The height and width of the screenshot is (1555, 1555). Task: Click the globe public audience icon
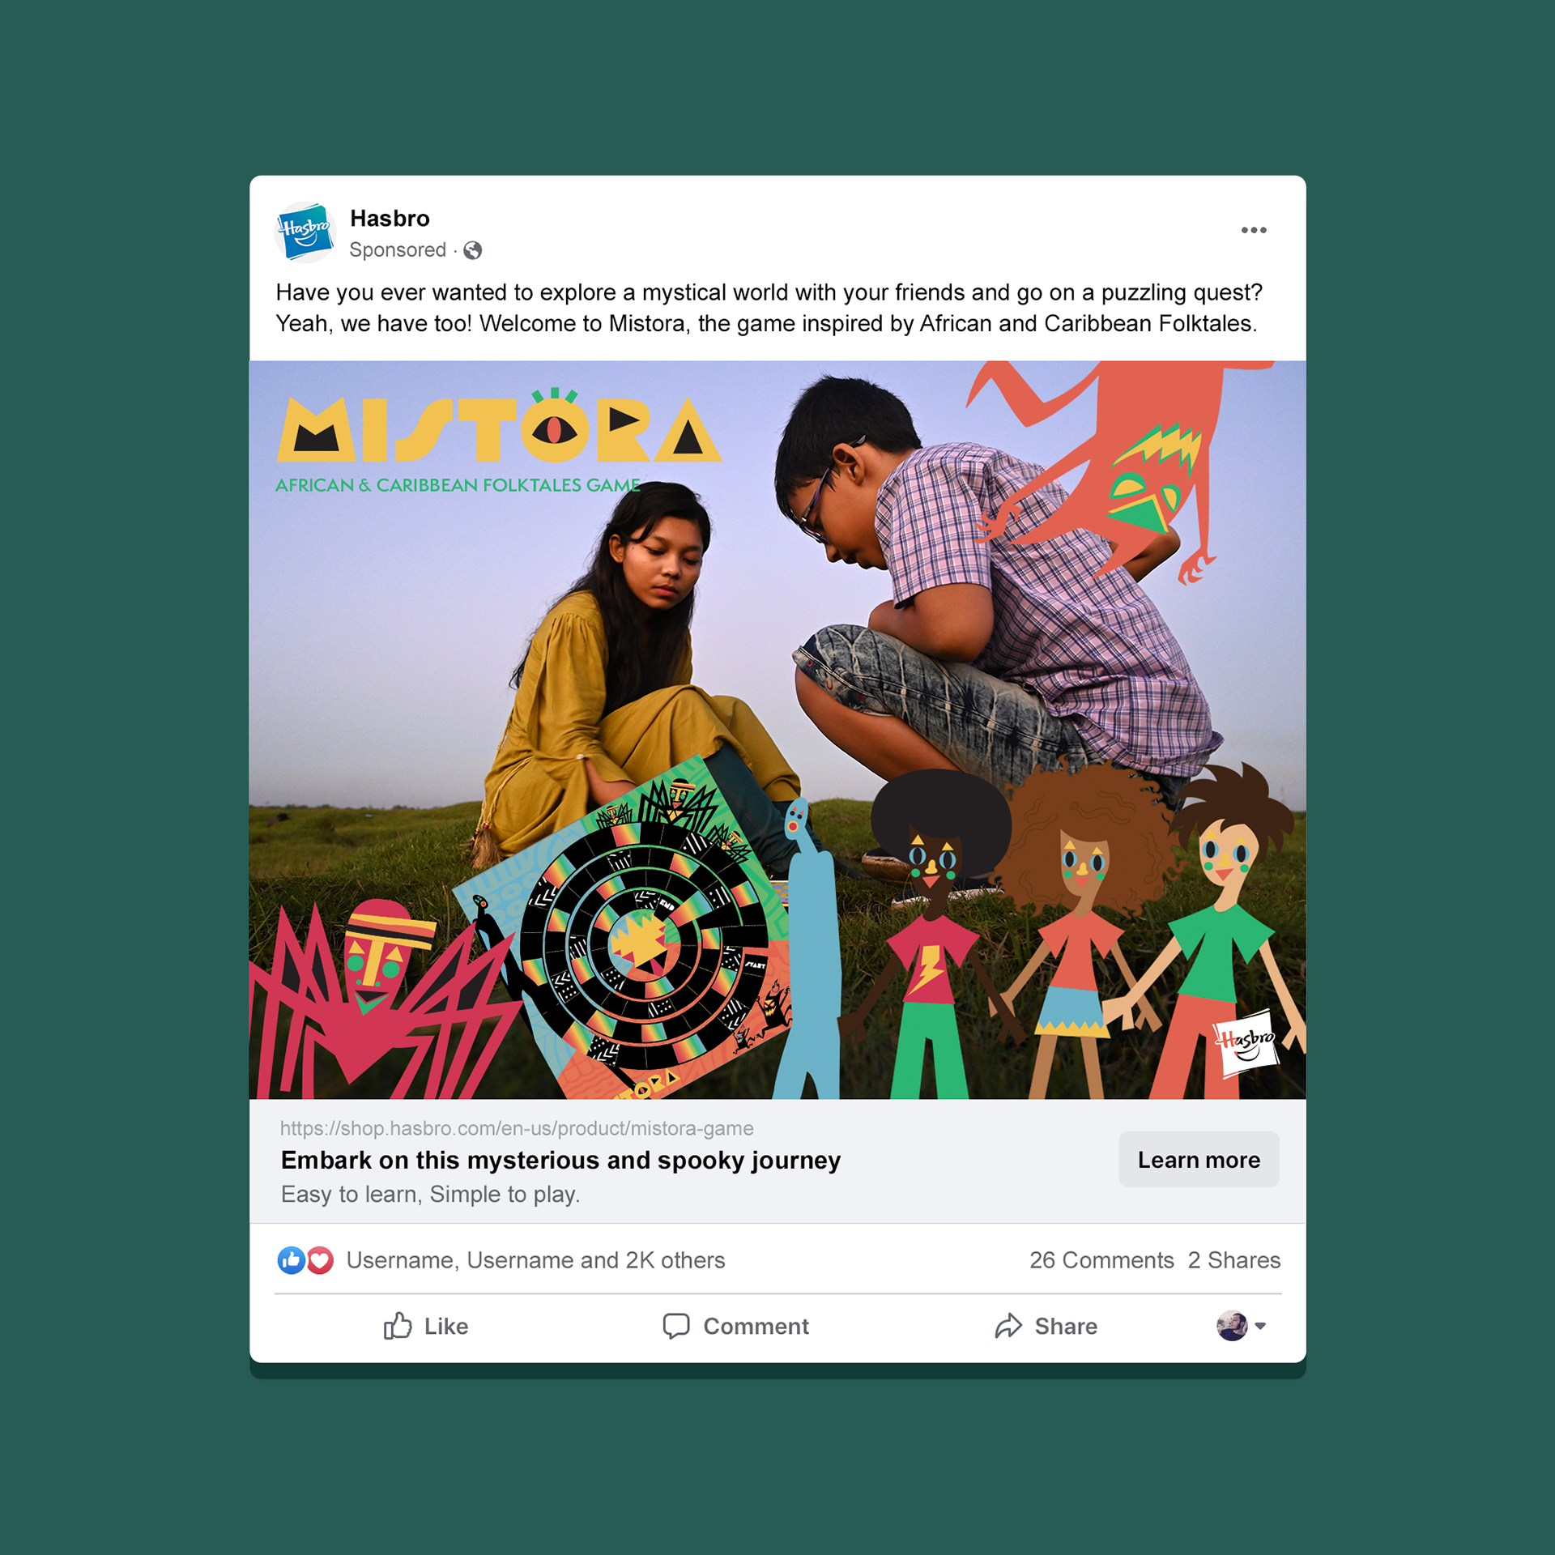tap(473, 250)
